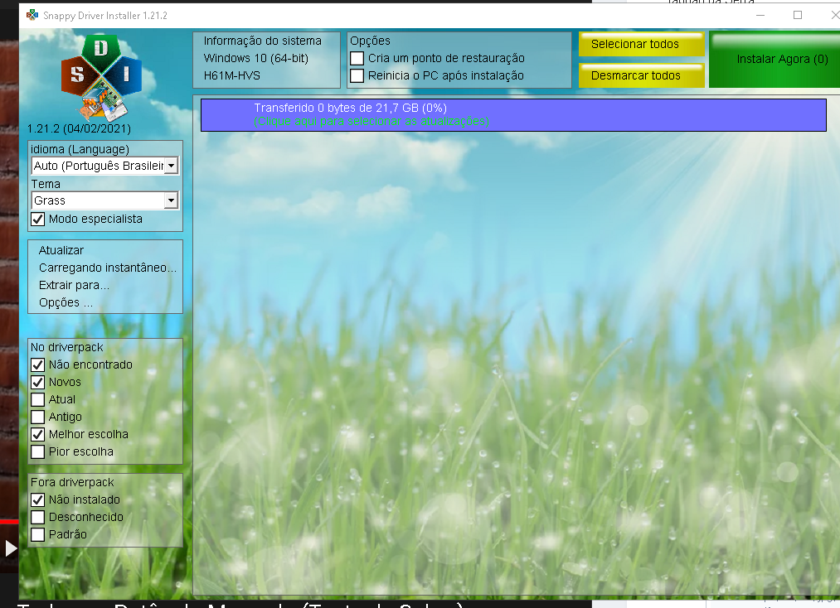Screen dimensions: 840x608
Task: Enable 'Cria um ponto de restauração' checkbox
Action: 357,58
